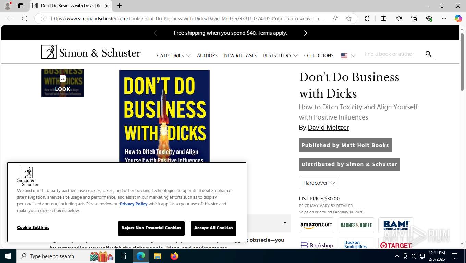Screen dimensions: 466x263
Task: Open Task View on the taskbar
Action: point(123,256)
